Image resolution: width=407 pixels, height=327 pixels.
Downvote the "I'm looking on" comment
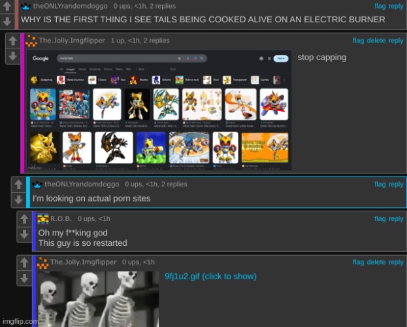pos(18,199)
